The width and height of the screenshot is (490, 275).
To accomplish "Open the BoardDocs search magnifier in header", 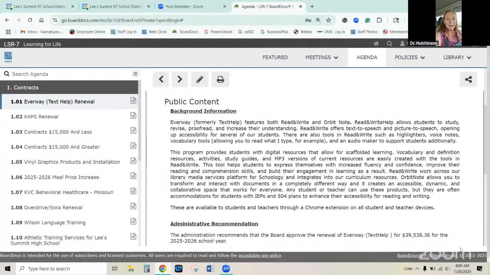I will (x=389, y=44).
